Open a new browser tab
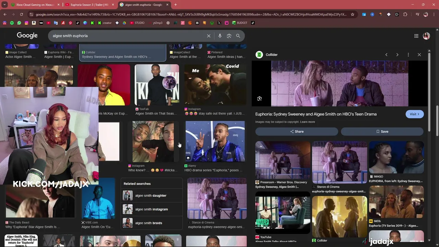 point(175,5)
